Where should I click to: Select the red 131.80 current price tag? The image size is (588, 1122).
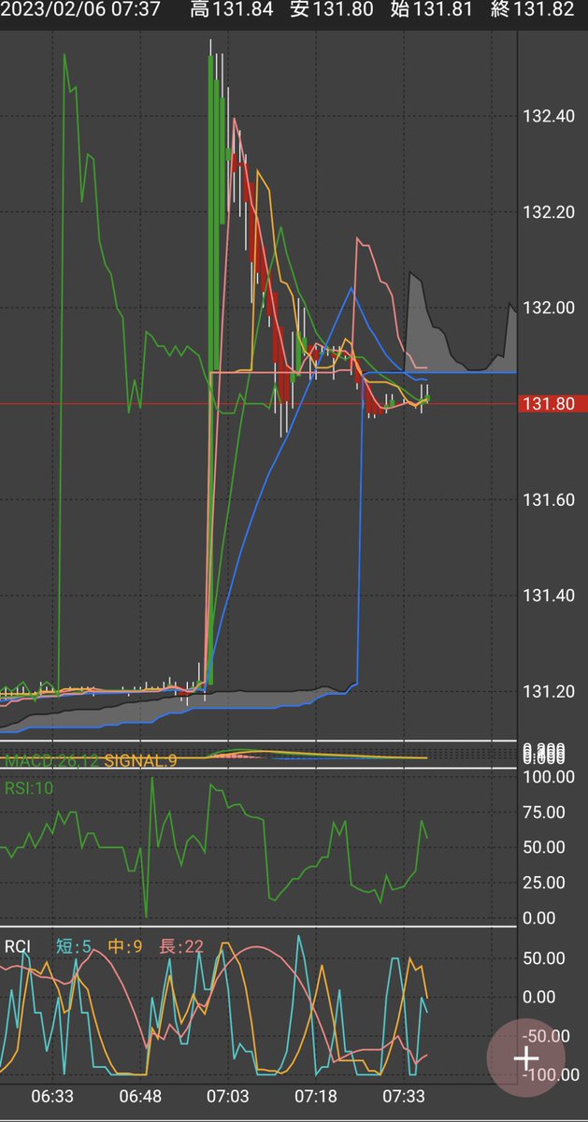[552, 404]
